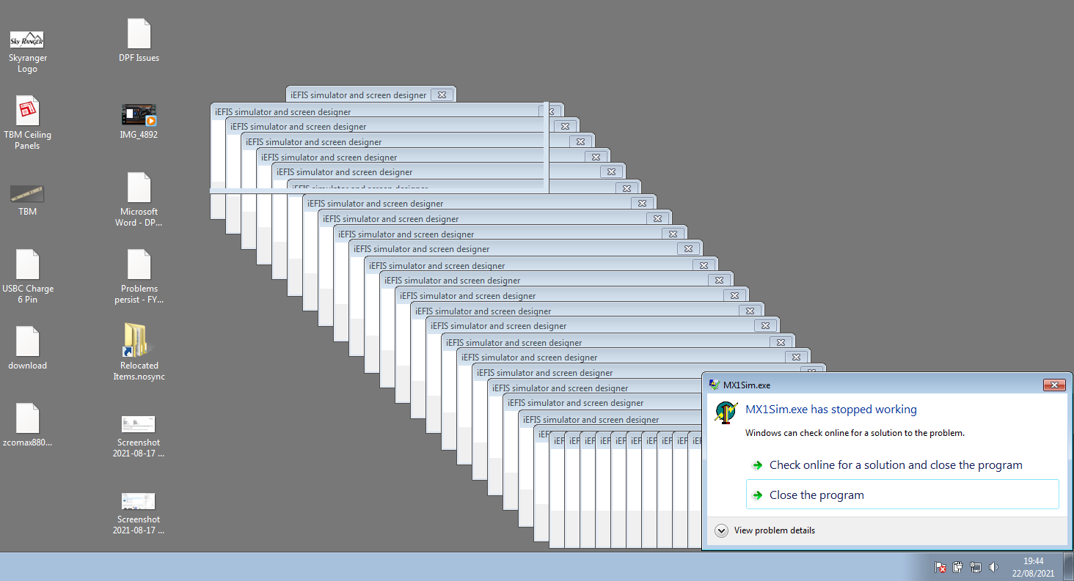
Task: Click the MX1Sim.exe dialog title bar icon
Action: coord(715,385)
